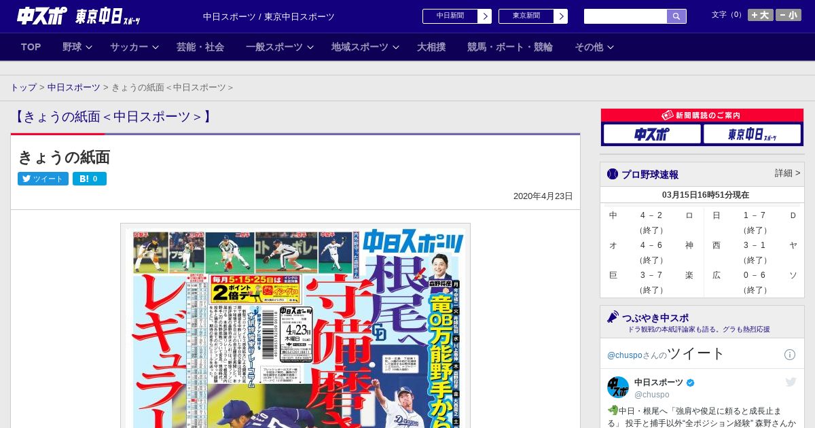Screen dimensions: 815x428
Task: Focus the header search field
Action: tap(626, 16)
